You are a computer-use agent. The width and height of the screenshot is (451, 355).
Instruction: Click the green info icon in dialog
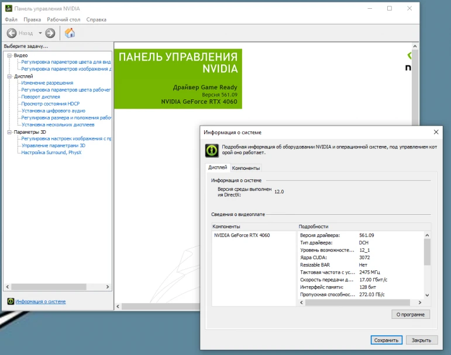click(x=211, y=151)
